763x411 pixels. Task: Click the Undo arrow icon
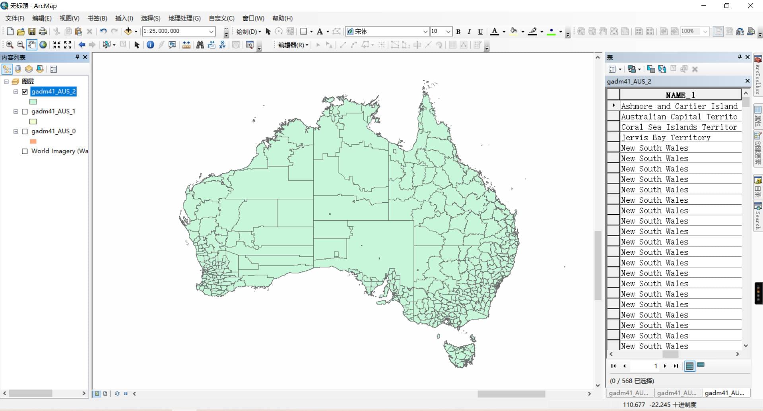coord(103,31)
